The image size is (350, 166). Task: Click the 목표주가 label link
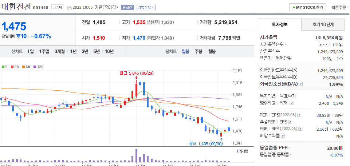coord(287,96)
